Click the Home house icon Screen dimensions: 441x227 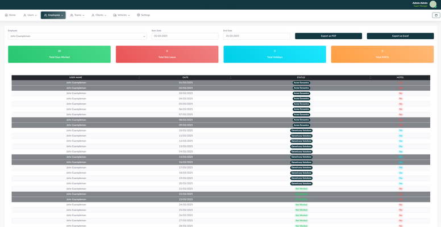[x=6, y=15]
